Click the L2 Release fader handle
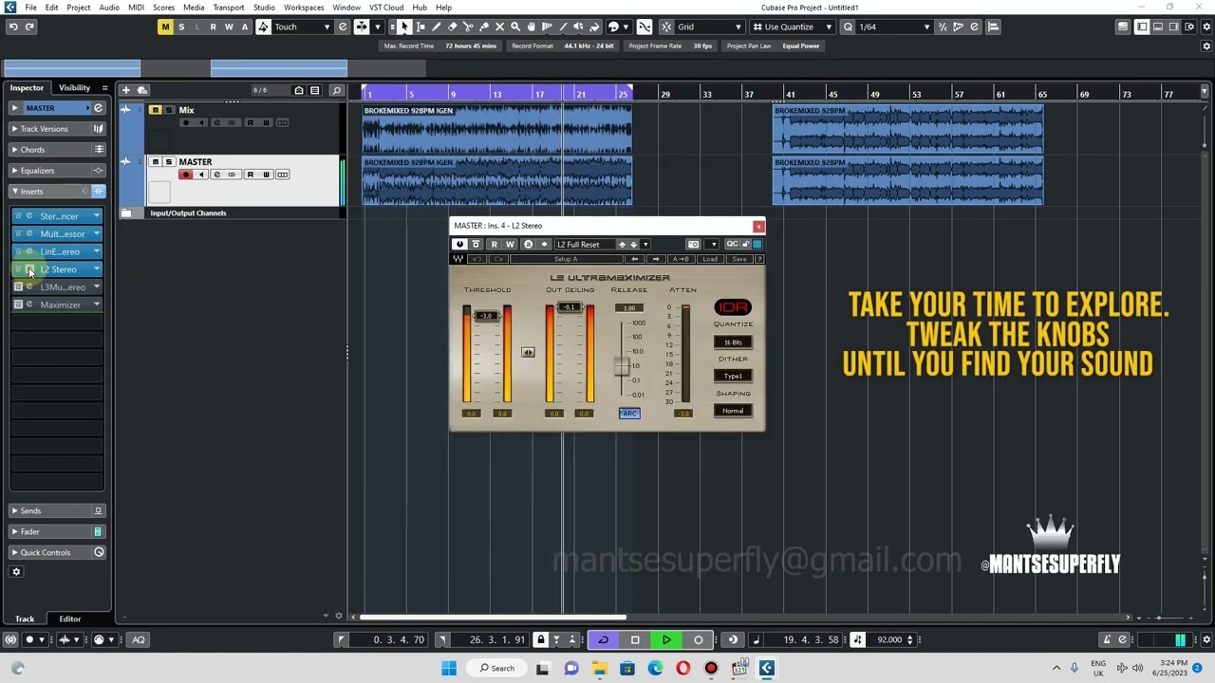Image resolution: width=1215 pixels, height=683 pixels. pos(622,366)
